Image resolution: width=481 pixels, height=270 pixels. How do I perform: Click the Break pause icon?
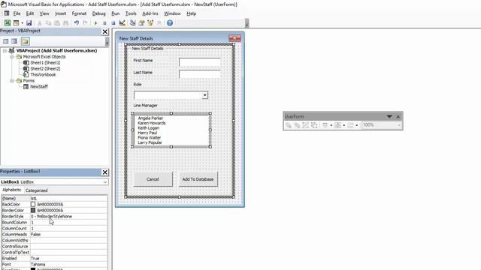[x=104, y=23]
